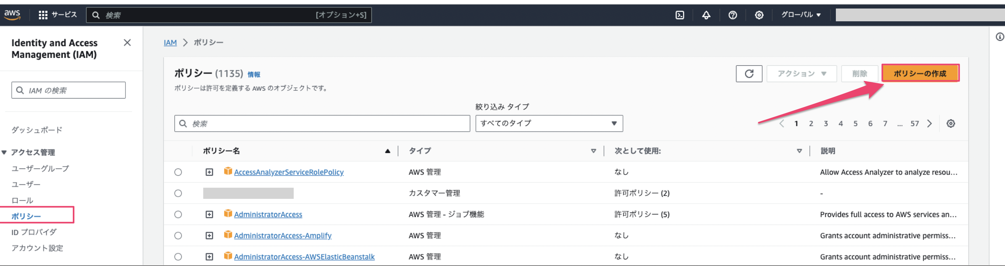Expand the AdministratorAccess row details

(209, 215)
